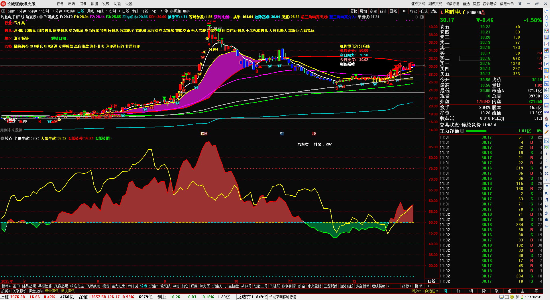Select the 筹 tab under trade list

coord(536,291)
